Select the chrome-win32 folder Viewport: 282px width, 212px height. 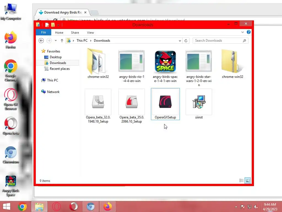click(x=98, y=64)
